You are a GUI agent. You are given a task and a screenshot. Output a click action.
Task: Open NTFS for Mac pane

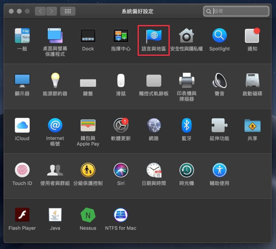pyautogui.click(x=121, y=215)
